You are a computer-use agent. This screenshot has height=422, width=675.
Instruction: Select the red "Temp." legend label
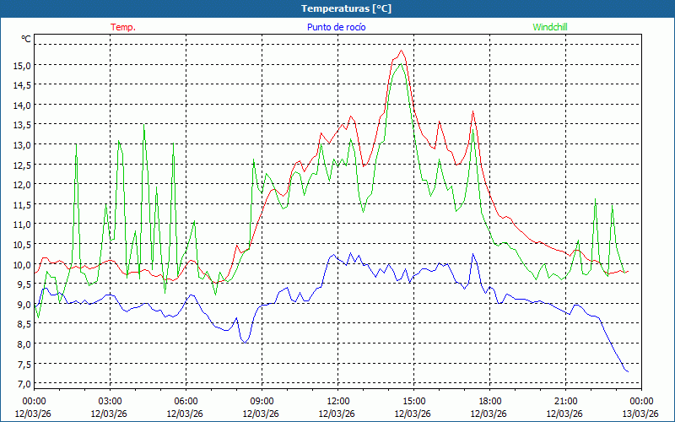tap(123, 27)
